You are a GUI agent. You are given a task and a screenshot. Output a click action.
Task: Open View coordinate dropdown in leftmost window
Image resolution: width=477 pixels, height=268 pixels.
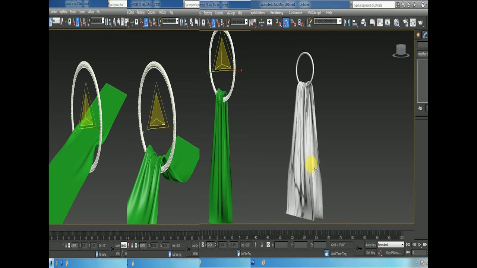coord(56,21)
